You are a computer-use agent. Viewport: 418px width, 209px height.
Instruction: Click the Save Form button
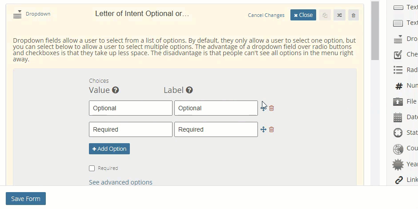[x=26, y=199]
